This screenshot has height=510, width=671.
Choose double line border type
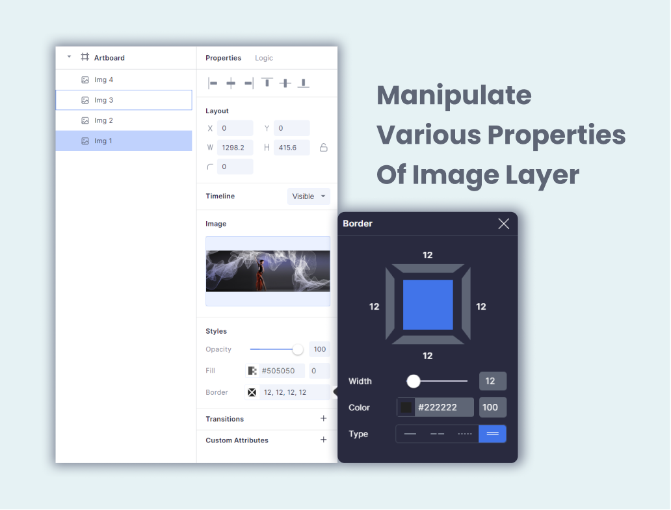click(x=493, y=434)
